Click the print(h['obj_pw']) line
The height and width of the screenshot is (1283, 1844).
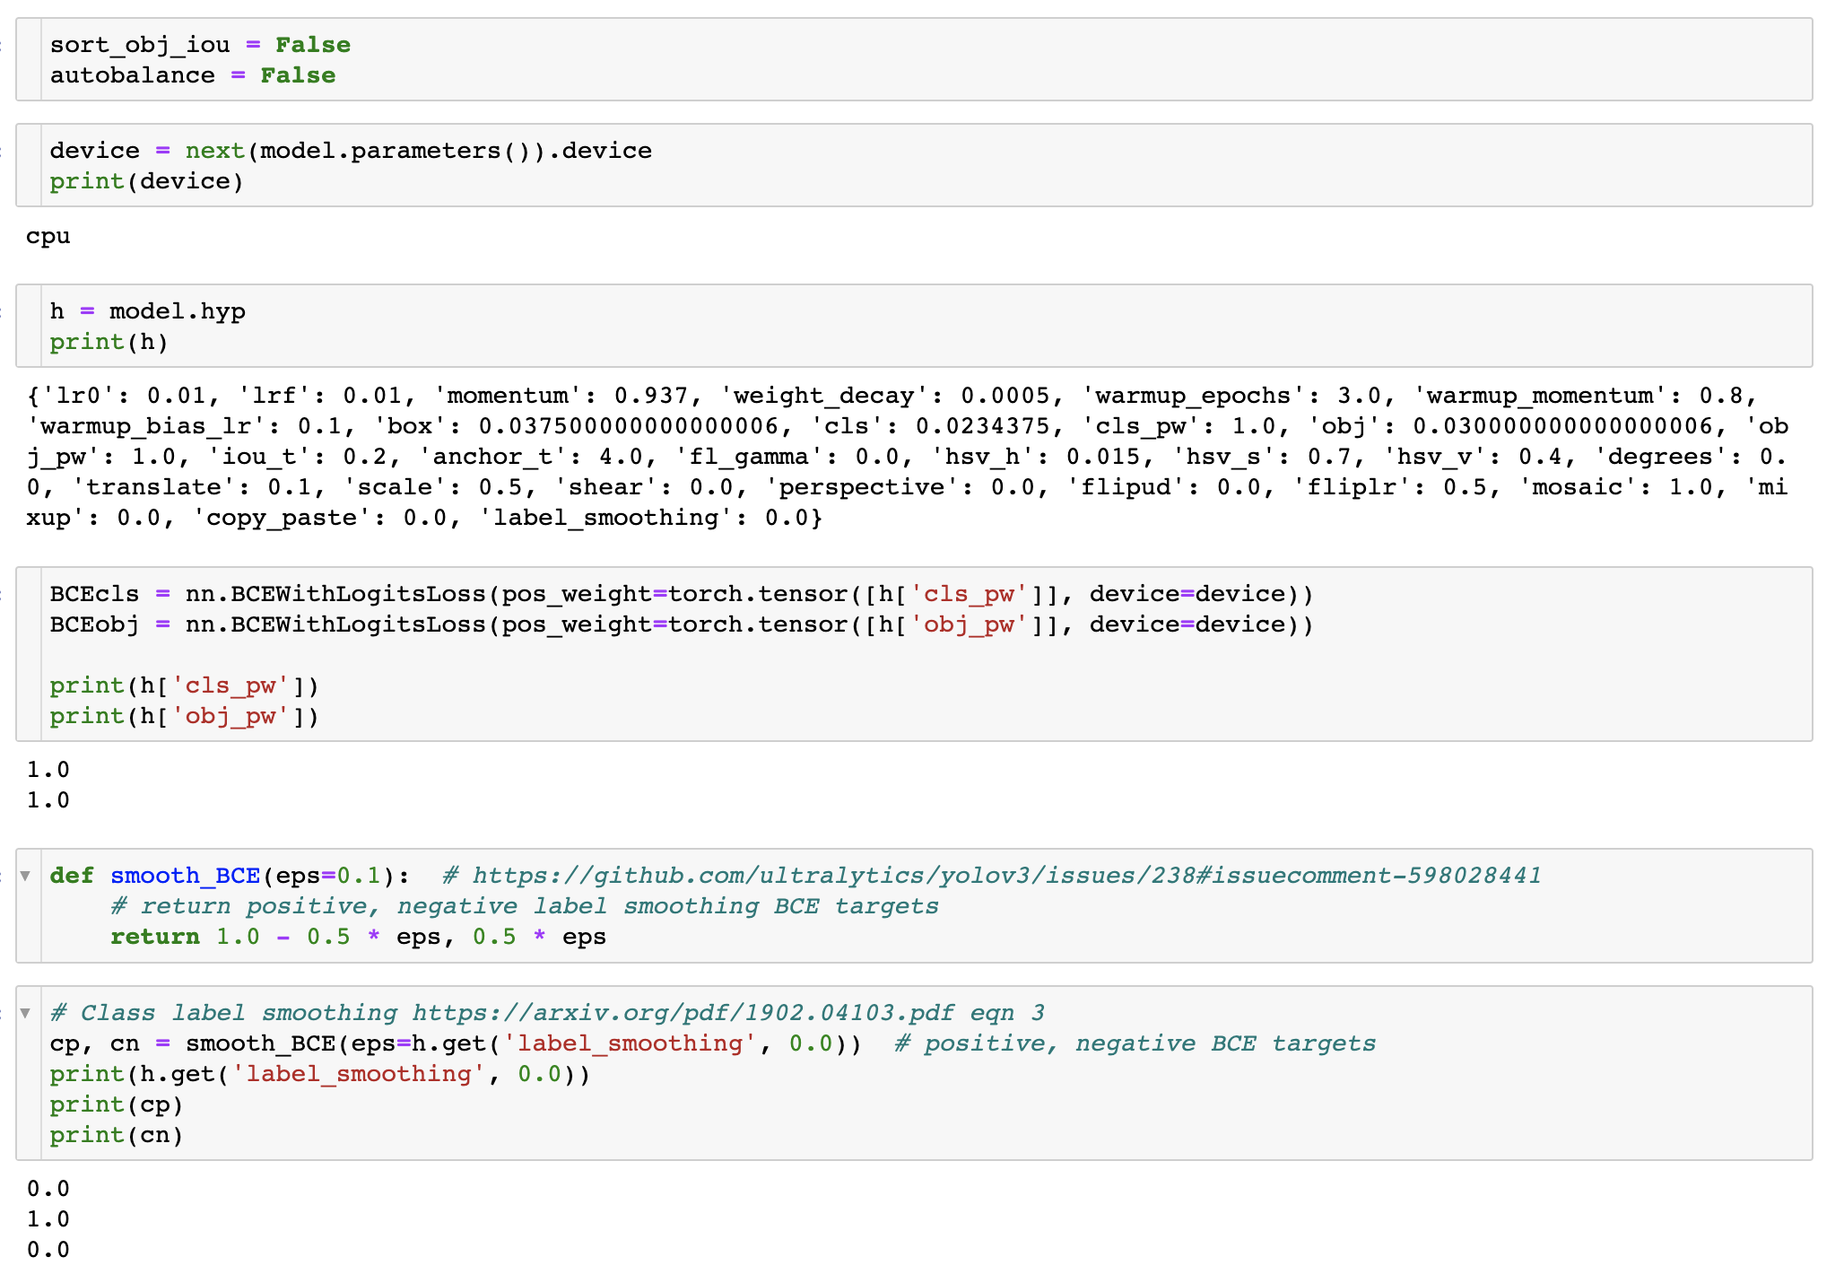[184, 716]
